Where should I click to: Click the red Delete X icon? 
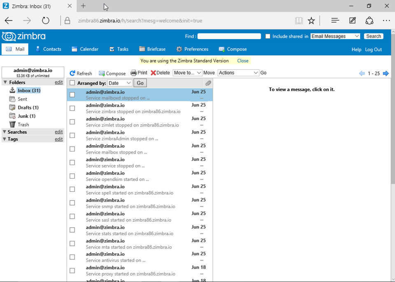tap(153, 73)
